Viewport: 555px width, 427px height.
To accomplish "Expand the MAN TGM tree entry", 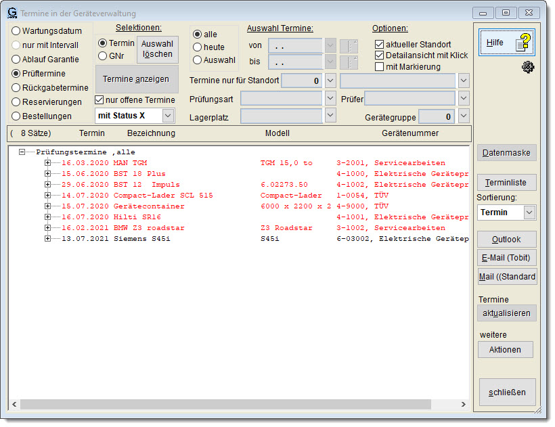I will coord(47,163).
